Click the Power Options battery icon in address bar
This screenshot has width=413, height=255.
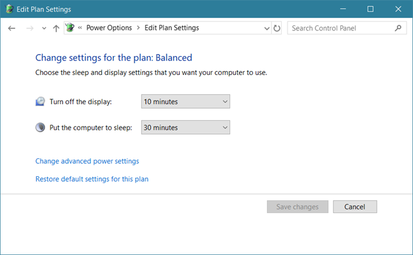[x=70, y=27]
